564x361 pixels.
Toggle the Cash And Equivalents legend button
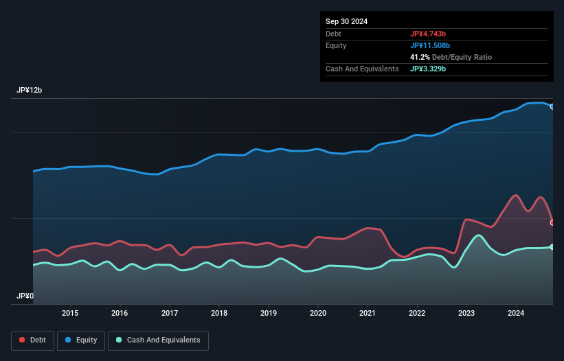158,340
